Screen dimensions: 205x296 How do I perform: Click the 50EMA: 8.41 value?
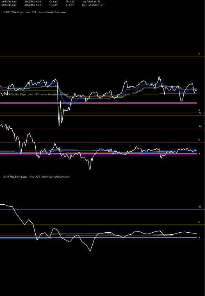tap(9, 5)
